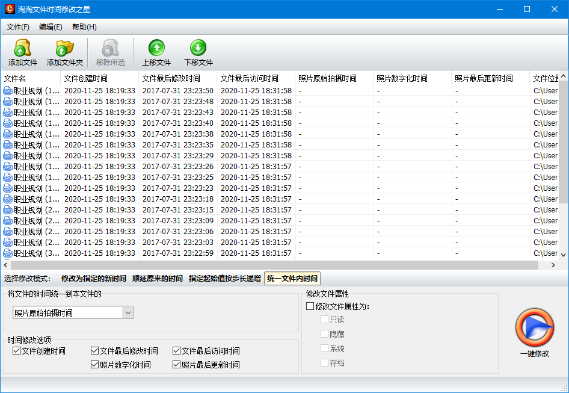This screenshot has height=393, width=569.
Task: Click the horizontal scroll-right arrow
Action: point(553,265)
